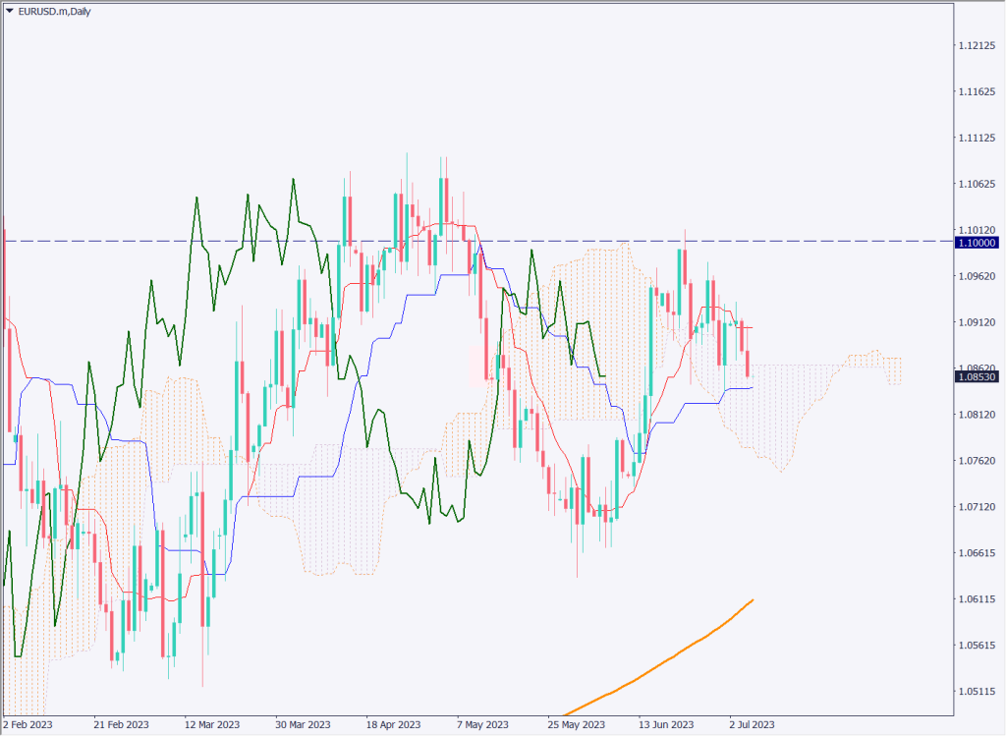Click the 1.08120 price axis value
The image size is (1006, 736).
pyautogui.click(x=978, y=415)
